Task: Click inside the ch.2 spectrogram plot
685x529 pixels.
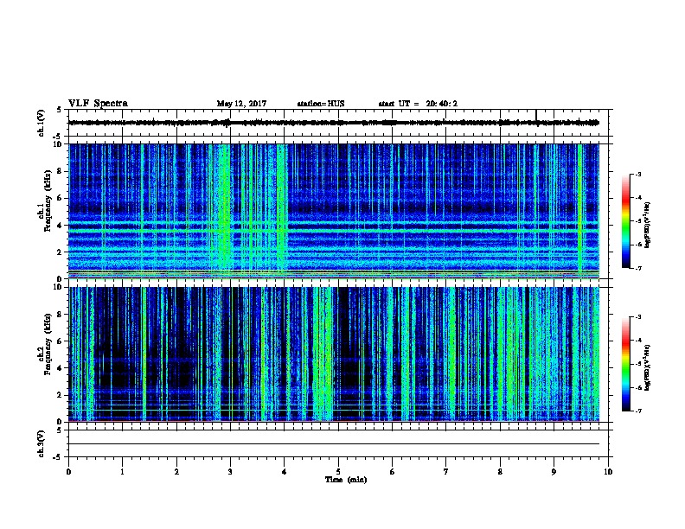Action: coord(334,354)
